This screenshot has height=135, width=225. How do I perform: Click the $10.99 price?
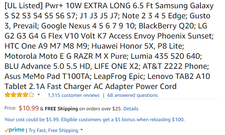click(x=28, y=108)
